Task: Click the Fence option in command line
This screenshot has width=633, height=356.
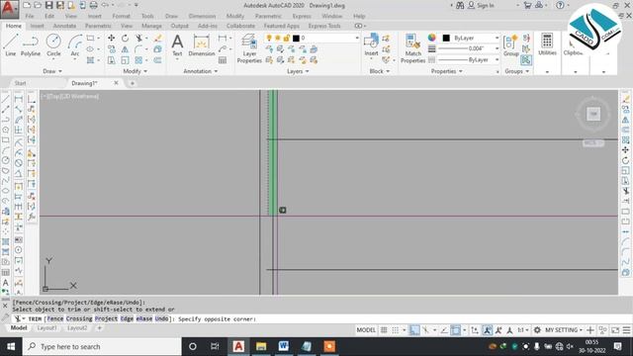Action: point(55,318)
